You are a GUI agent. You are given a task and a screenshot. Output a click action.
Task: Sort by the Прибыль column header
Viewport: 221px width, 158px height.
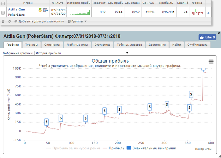coord(166,3)
